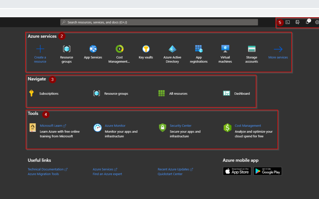The image size is (319, 199).
Task: Open Azure Active Directory service
Action: [x=172, y=49]
